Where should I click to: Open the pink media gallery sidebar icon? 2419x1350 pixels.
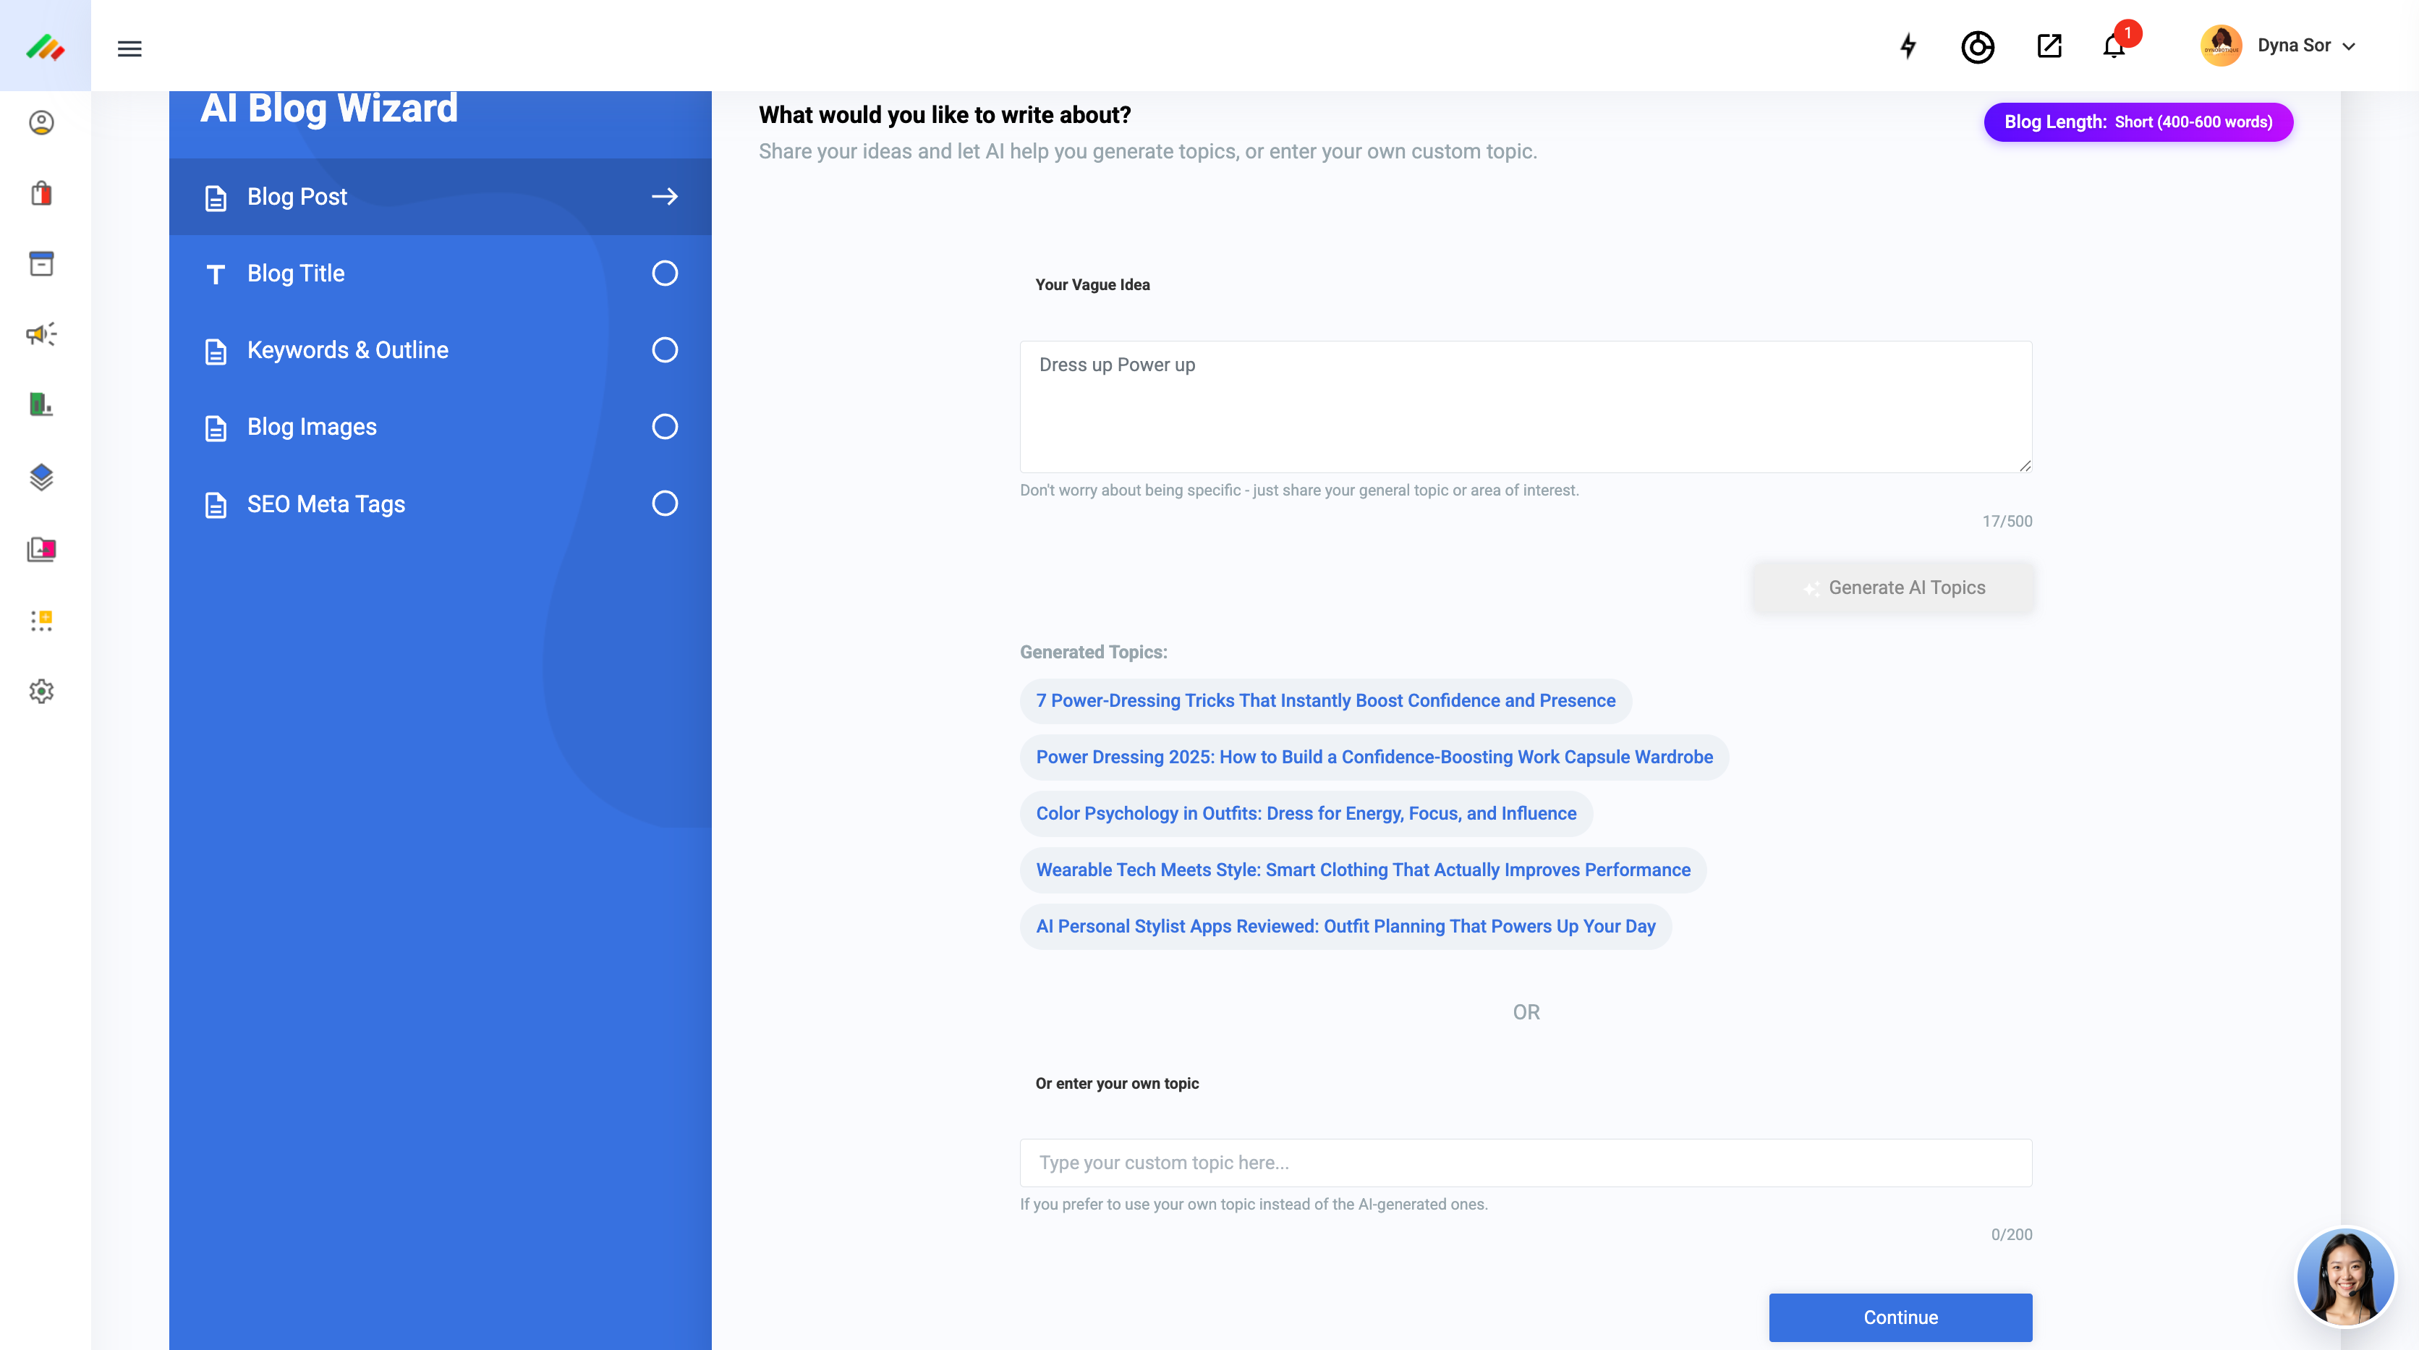41,548
